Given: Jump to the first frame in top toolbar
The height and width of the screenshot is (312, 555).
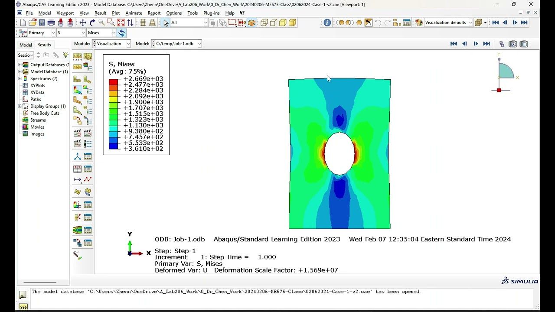Looking at the screenshot, I should click(496, 23).
